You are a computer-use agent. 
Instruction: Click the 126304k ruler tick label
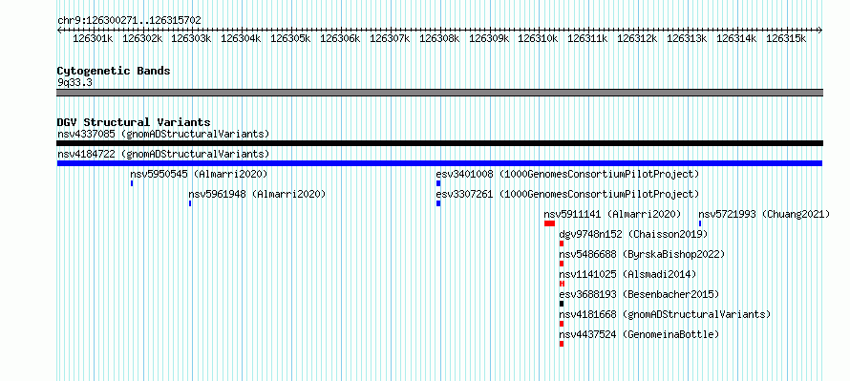pyautogui.click(x=242, y=38)
